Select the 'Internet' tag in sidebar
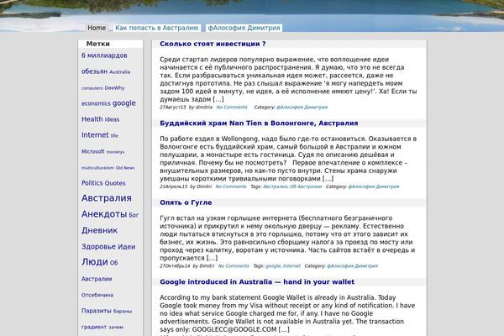The width and height of the screenshot is (504, 336). coord(95,135)
